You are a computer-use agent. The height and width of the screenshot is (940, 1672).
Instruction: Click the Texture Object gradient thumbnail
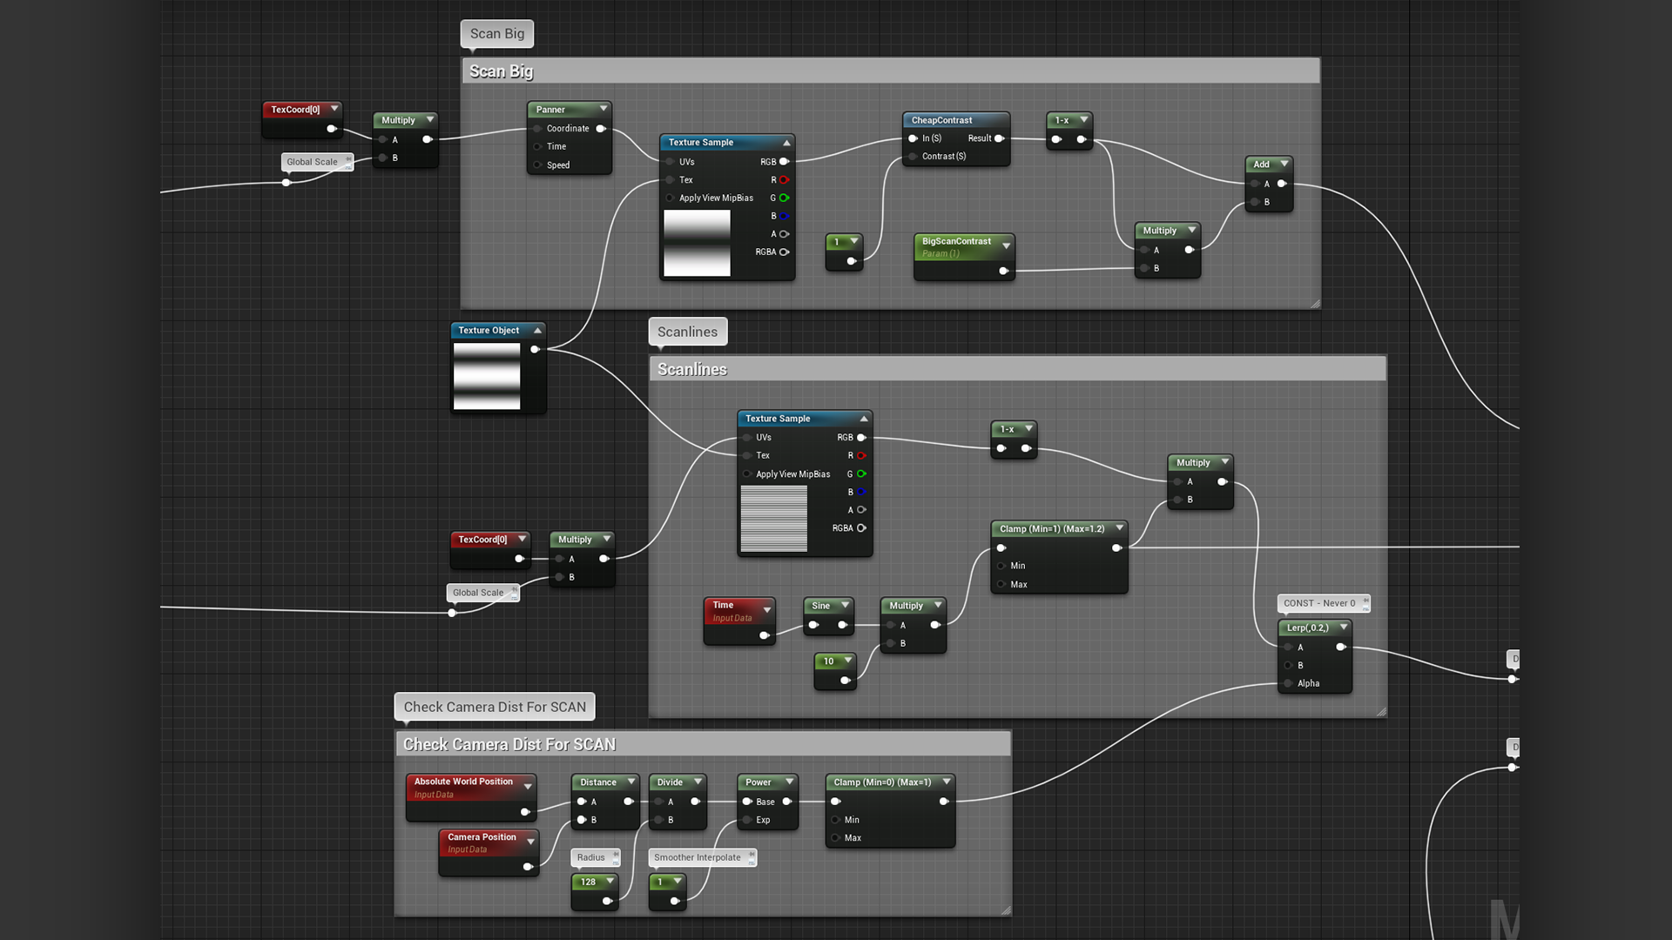click(487, 376)
